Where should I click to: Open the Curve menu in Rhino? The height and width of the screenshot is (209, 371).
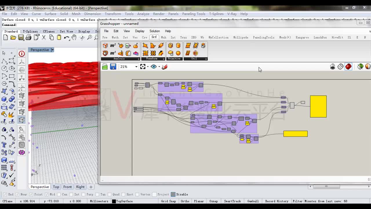click(36, 14)
